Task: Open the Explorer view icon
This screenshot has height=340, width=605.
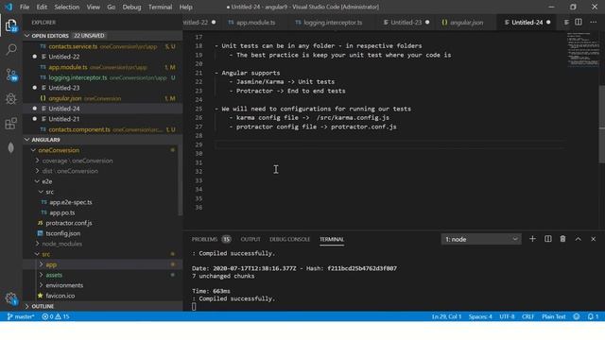Action: 10,25
